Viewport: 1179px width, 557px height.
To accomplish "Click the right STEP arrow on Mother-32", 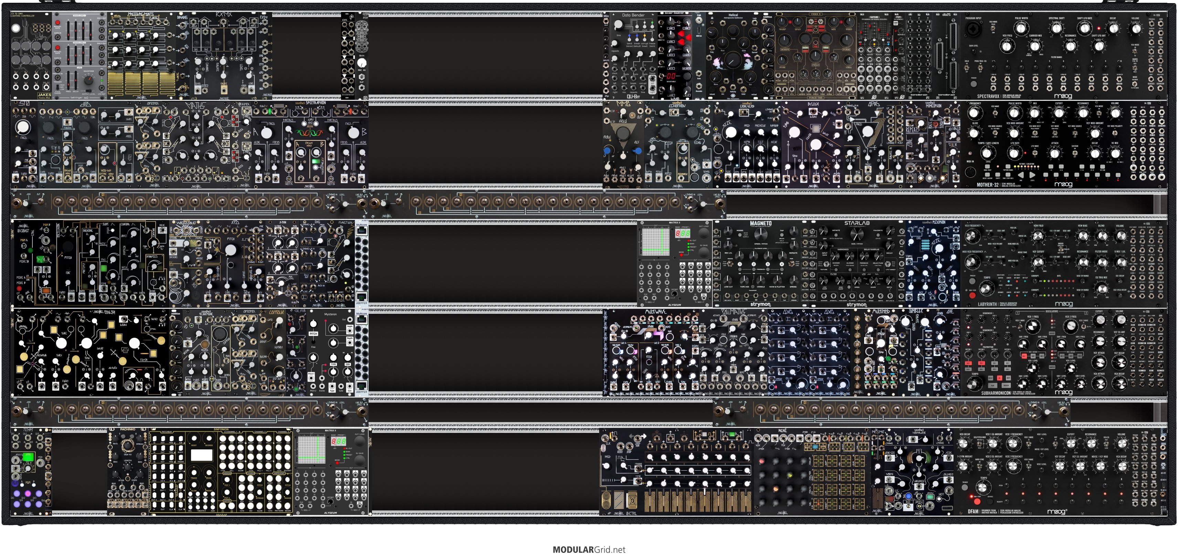I will 1032,175.
